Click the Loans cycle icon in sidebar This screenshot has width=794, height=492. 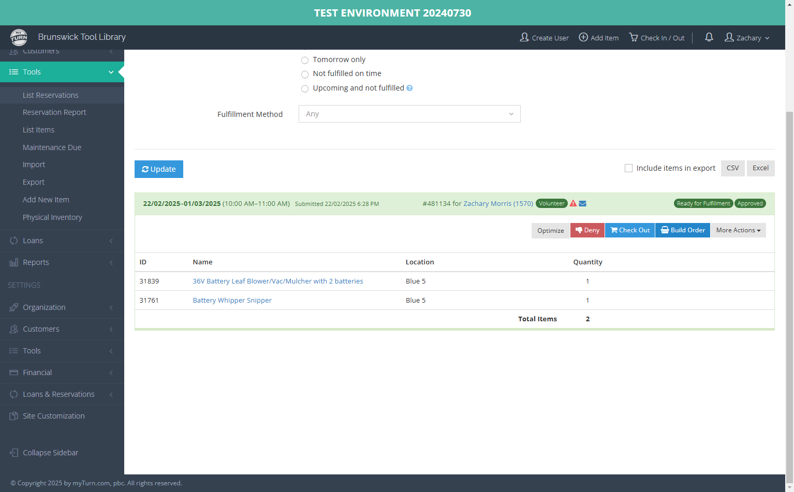point(14,241)
